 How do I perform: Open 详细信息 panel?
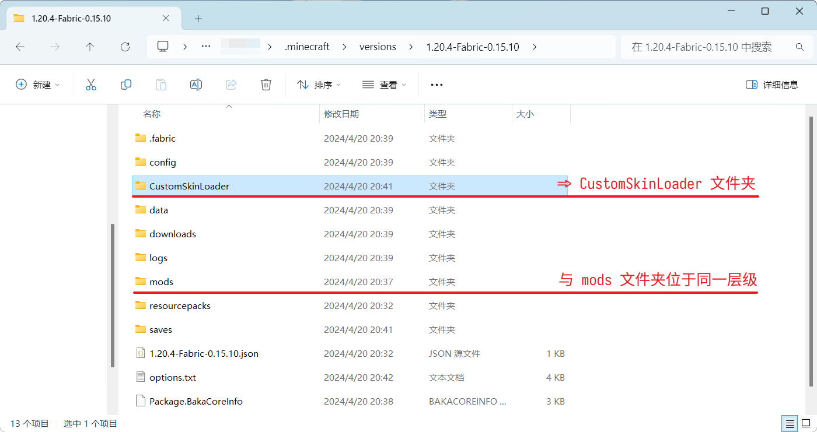tap(771, 84)
